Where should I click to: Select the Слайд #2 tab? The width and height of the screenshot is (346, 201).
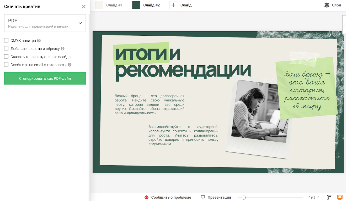(146, 5)
